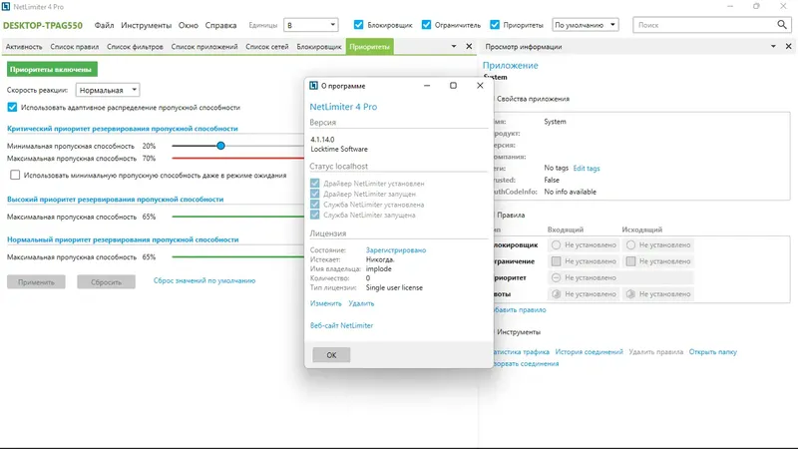The width and height of the screenshot is (798, 449).
Task: Click 'Сброс значений по умолчанию' link
Action: coord(204,280)
